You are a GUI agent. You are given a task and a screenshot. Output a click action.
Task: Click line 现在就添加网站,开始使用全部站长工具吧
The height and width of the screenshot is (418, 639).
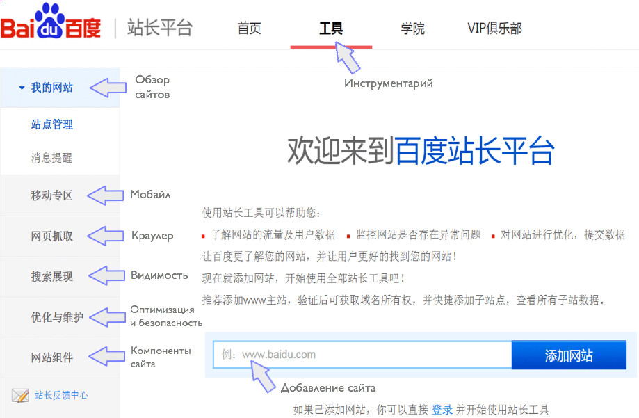[x=303, y=278]
